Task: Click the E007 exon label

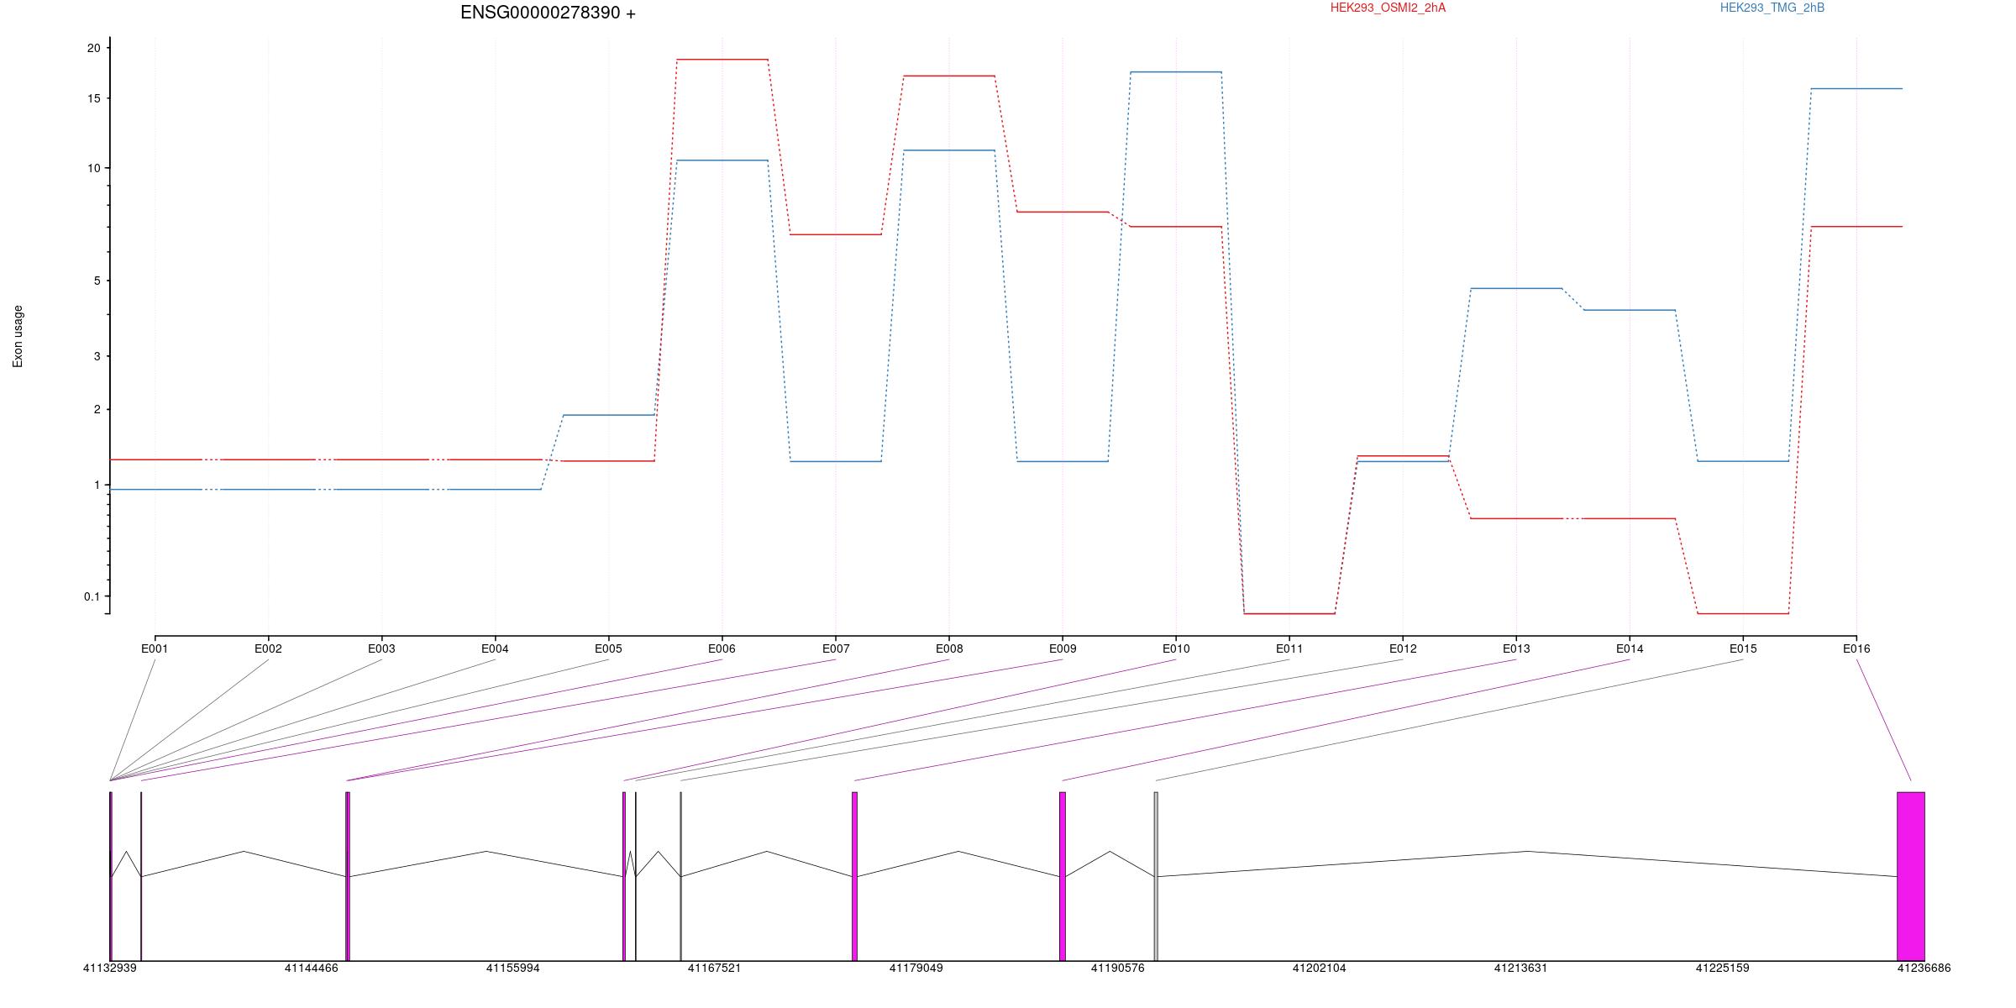Action: click(x=836, y=648)
